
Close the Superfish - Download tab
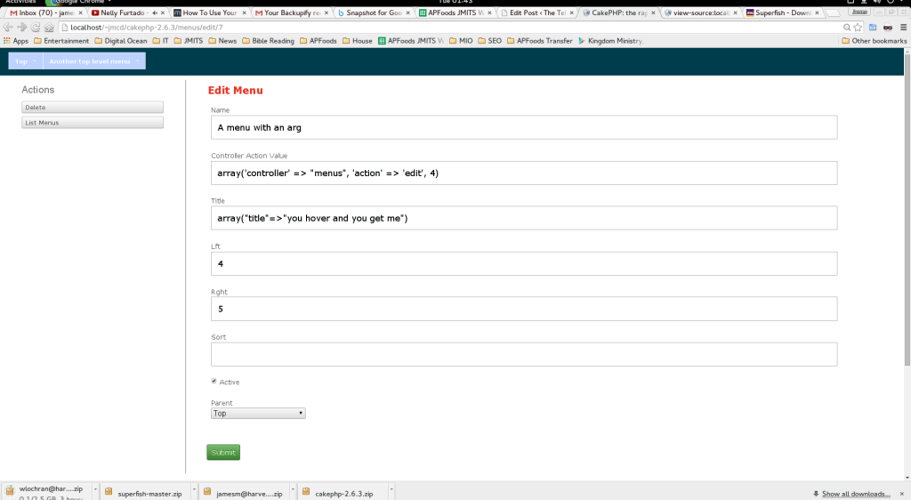tap(817, 12)
